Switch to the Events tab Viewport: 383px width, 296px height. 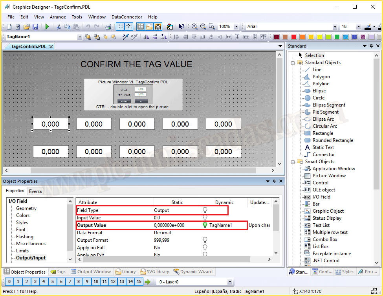(x=35, y=191)
